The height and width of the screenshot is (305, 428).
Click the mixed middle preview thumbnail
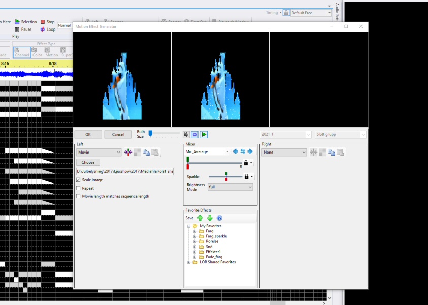(x=220, y=79)
